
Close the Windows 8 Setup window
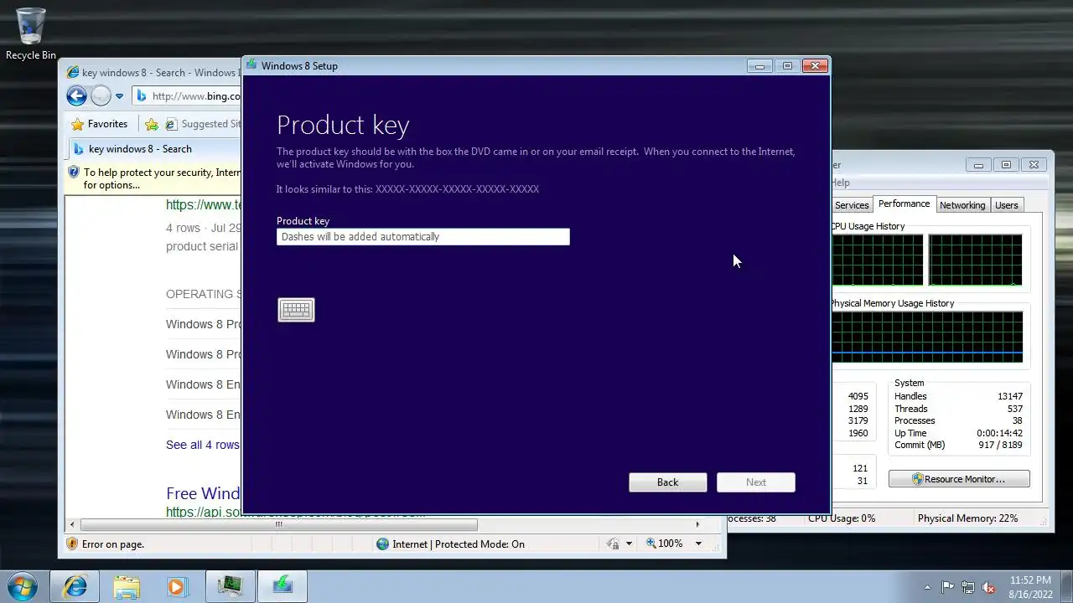(x=815, y=66)
